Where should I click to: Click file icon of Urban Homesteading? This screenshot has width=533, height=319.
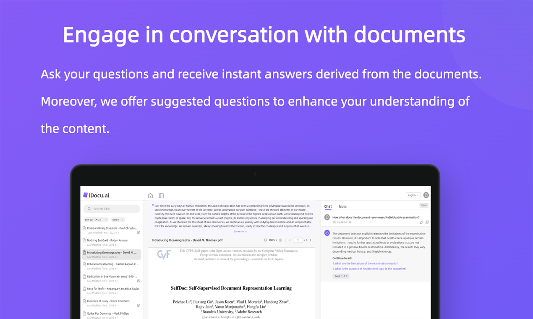pyautogui.click(x=84, y=264)
